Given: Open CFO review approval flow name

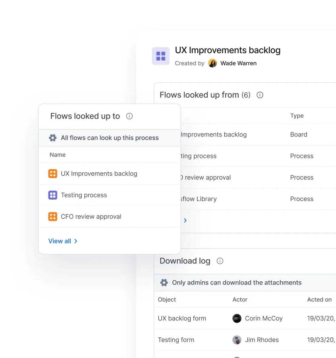Looking at the screenshot, I should (91, 217).
